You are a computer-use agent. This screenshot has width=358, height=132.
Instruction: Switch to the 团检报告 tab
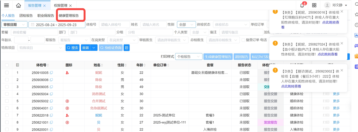pyautogui.click(x=26, y=16)
